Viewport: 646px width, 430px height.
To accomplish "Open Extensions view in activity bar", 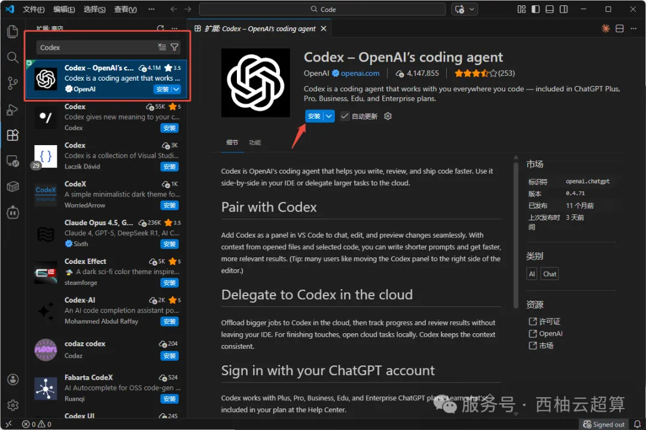I will (x=13, y=135).
